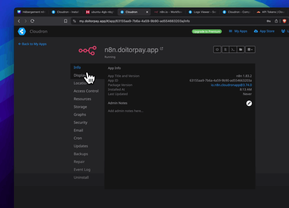Bookmark this page with the bookmark icon
This screenshot has height=208, width=289.
tap(65, 21)
